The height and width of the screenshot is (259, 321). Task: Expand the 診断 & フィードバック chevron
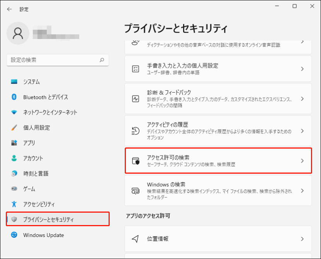(302, 99)
